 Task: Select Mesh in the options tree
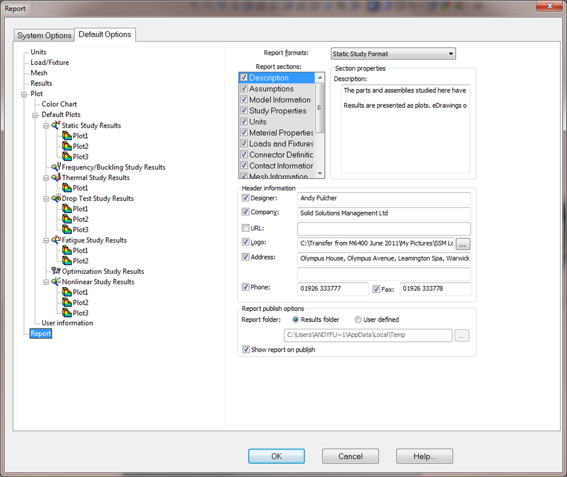point(39,73)
